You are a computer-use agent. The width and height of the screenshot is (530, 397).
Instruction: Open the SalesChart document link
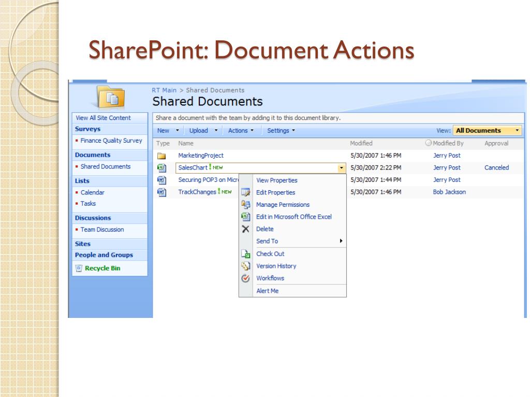193,168
